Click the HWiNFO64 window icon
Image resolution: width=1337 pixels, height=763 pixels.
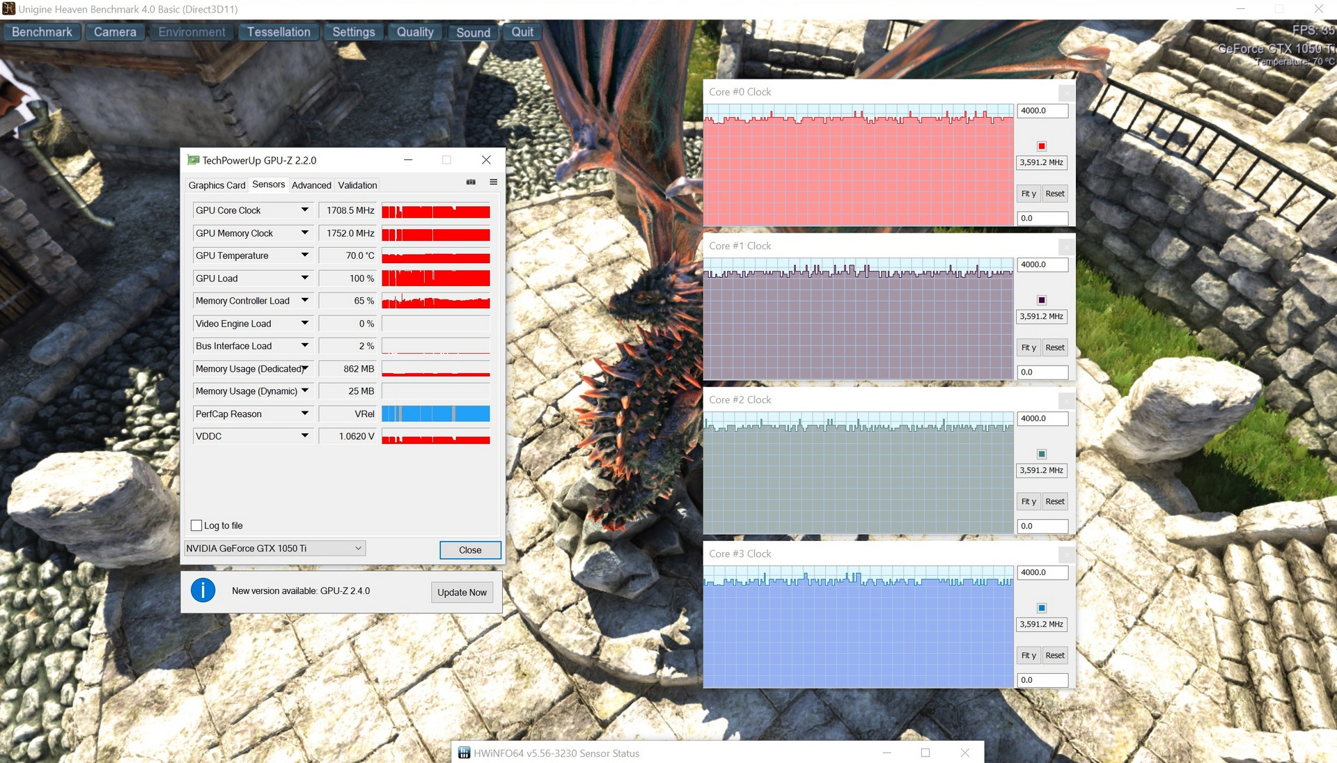click(x=464, y=753)
